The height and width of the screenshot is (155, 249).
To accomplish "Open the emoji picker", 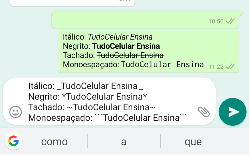I will 15,112.
